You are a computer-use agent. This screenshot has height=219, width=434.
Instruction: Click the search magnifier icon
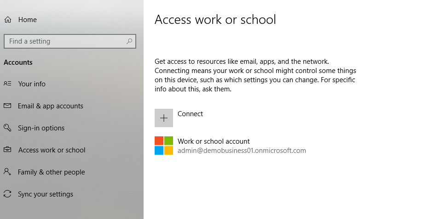point(129,41)
